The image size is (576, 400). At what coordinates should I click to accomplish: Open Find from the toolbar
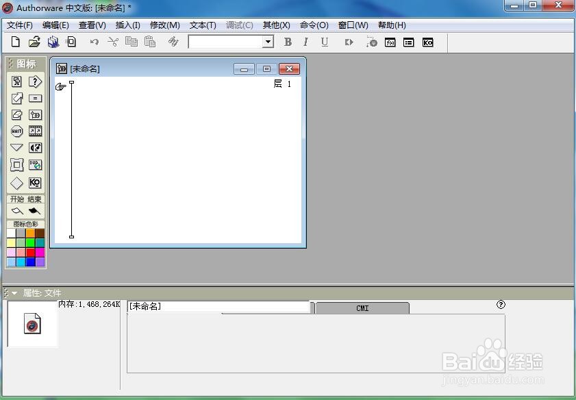173,42
